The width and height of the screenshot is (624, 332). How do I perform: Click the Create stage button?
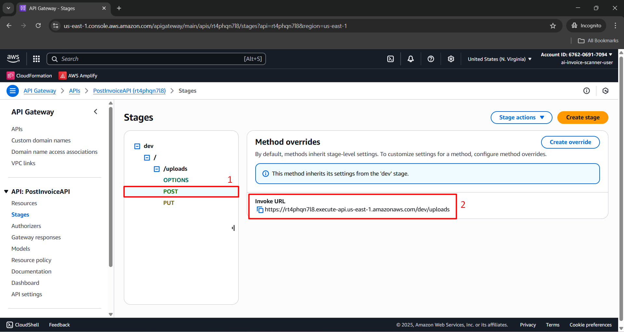(x=582, y=117)
